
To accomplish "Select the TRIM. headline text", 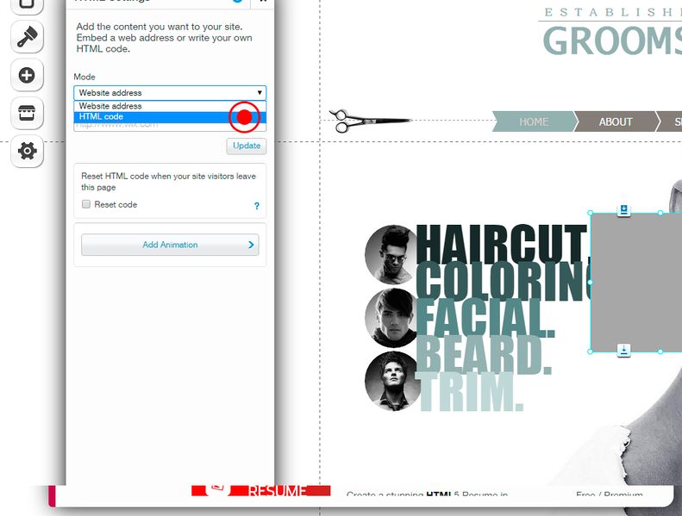I will click(x=472, y=392).
